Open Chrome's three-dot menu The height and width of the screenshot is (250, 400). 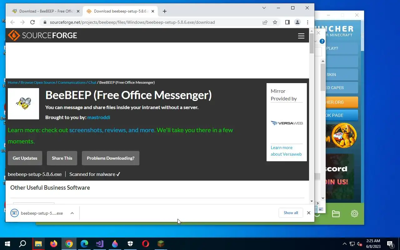pyautogui.click(x=308, y=22)
